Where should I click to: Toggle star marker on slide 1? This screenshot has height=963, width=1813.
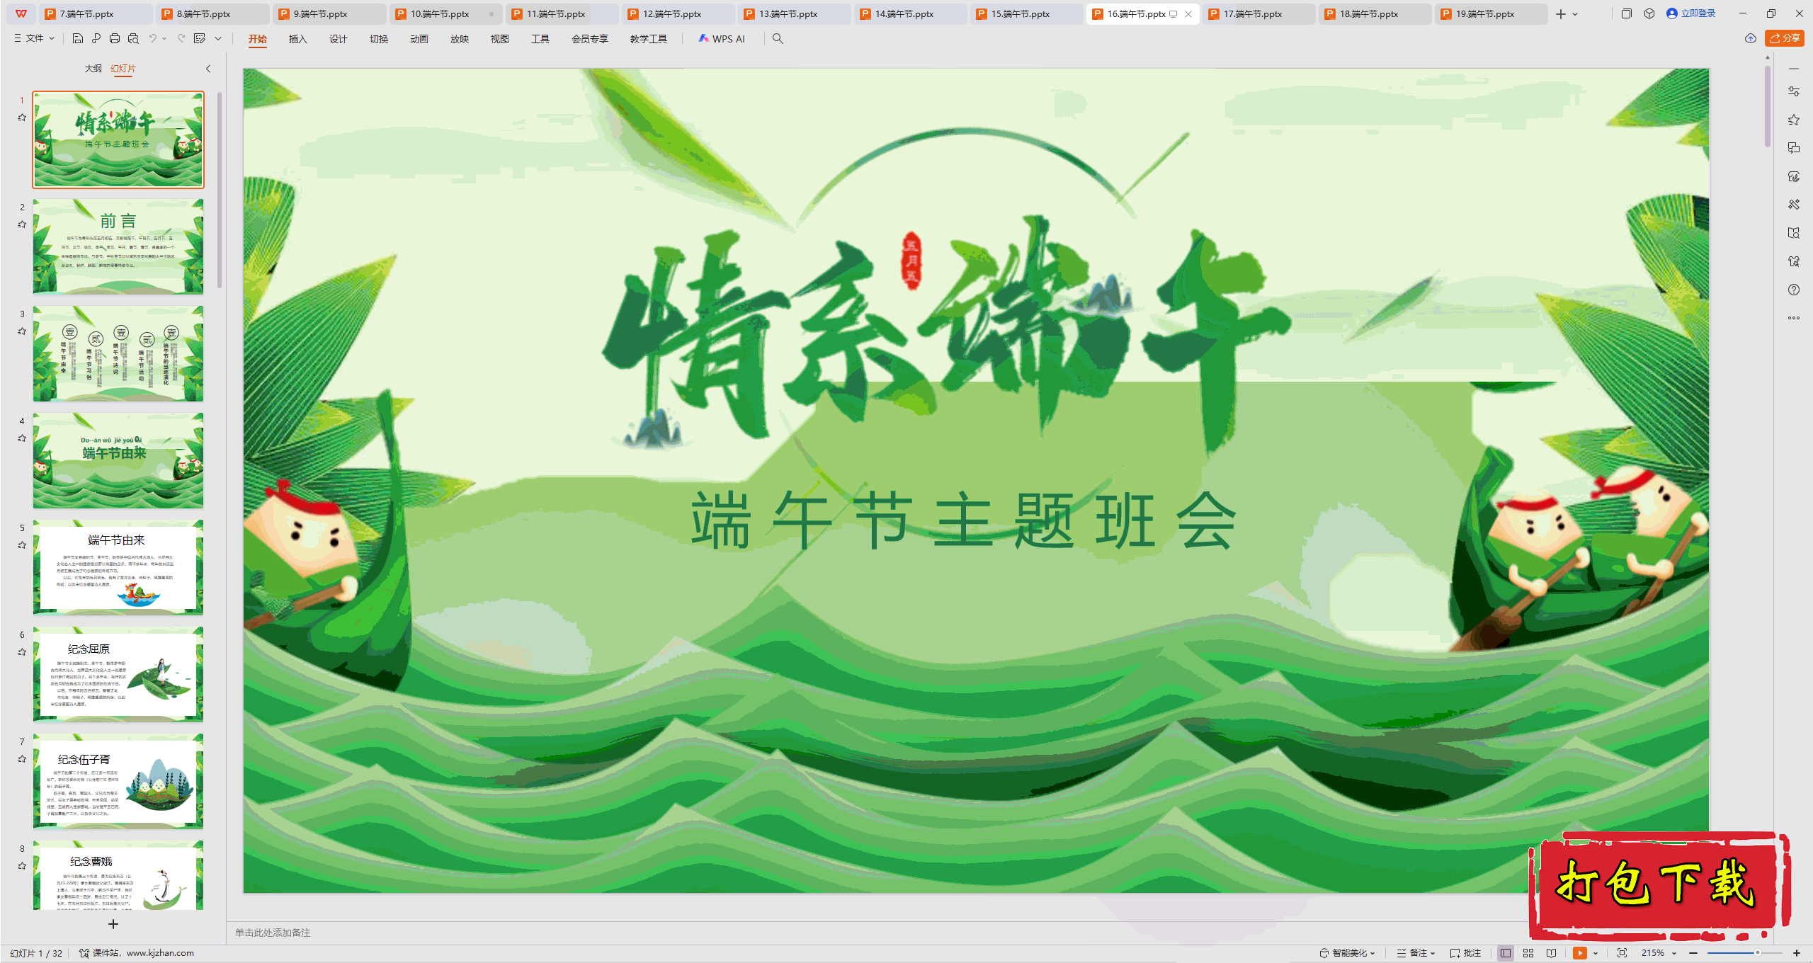coord(22,118)
